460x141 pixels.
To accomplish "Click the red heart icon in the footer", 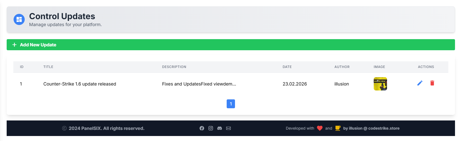I will [x=320, y=128].
